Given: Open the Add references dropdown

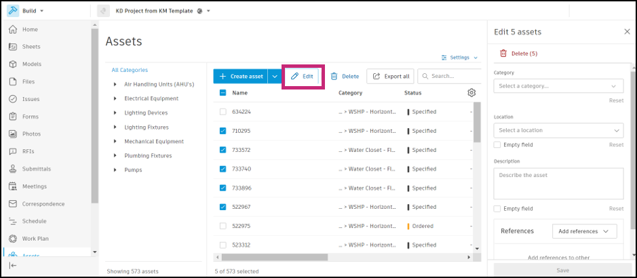Looking at the screenshot, I should [585, 231].
